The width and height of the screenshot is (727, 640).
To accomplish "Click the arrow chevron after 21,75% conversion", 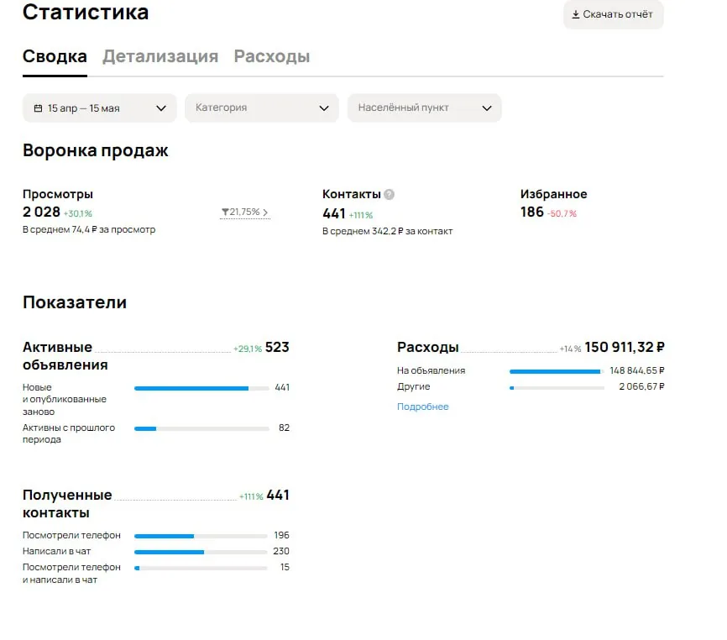I will (x=265, y=212).
